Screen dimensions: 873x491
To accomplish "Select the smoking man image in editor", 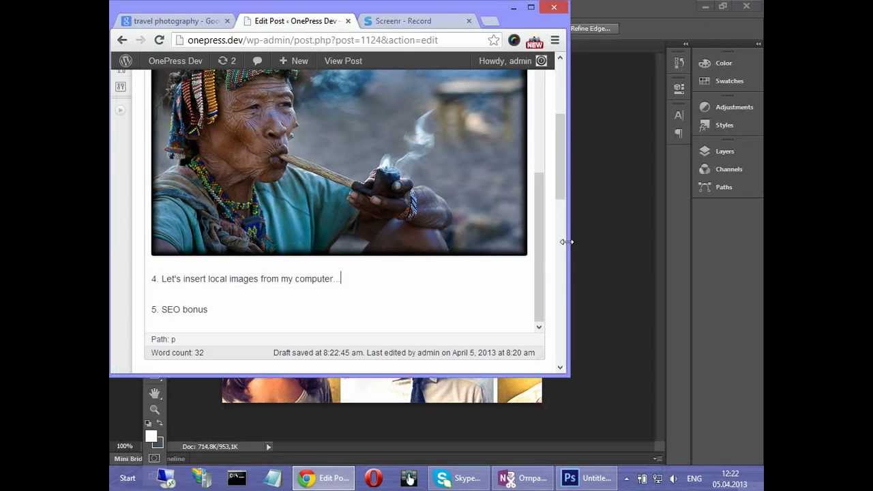I will [x=339, y=162].
